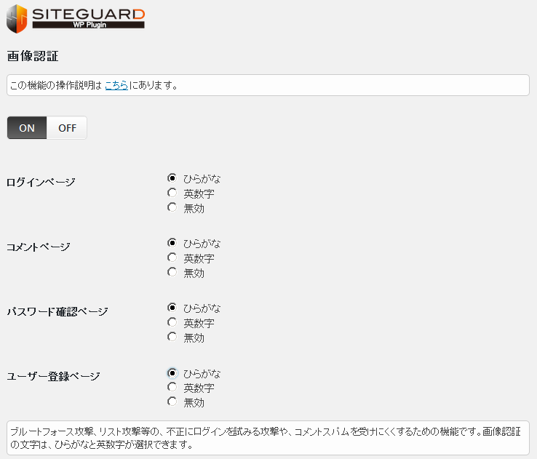Open the こちら help link
537x459 pixels.
tap(116, 85)
